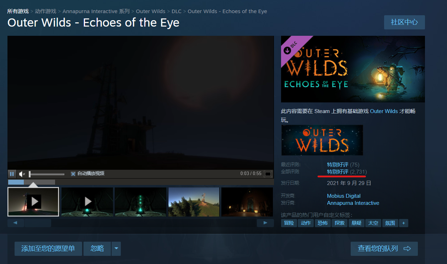Viewport: 447px width, 264px height.
Task: Navigate to DLC breadcrumb link
Action: point(177,11)
